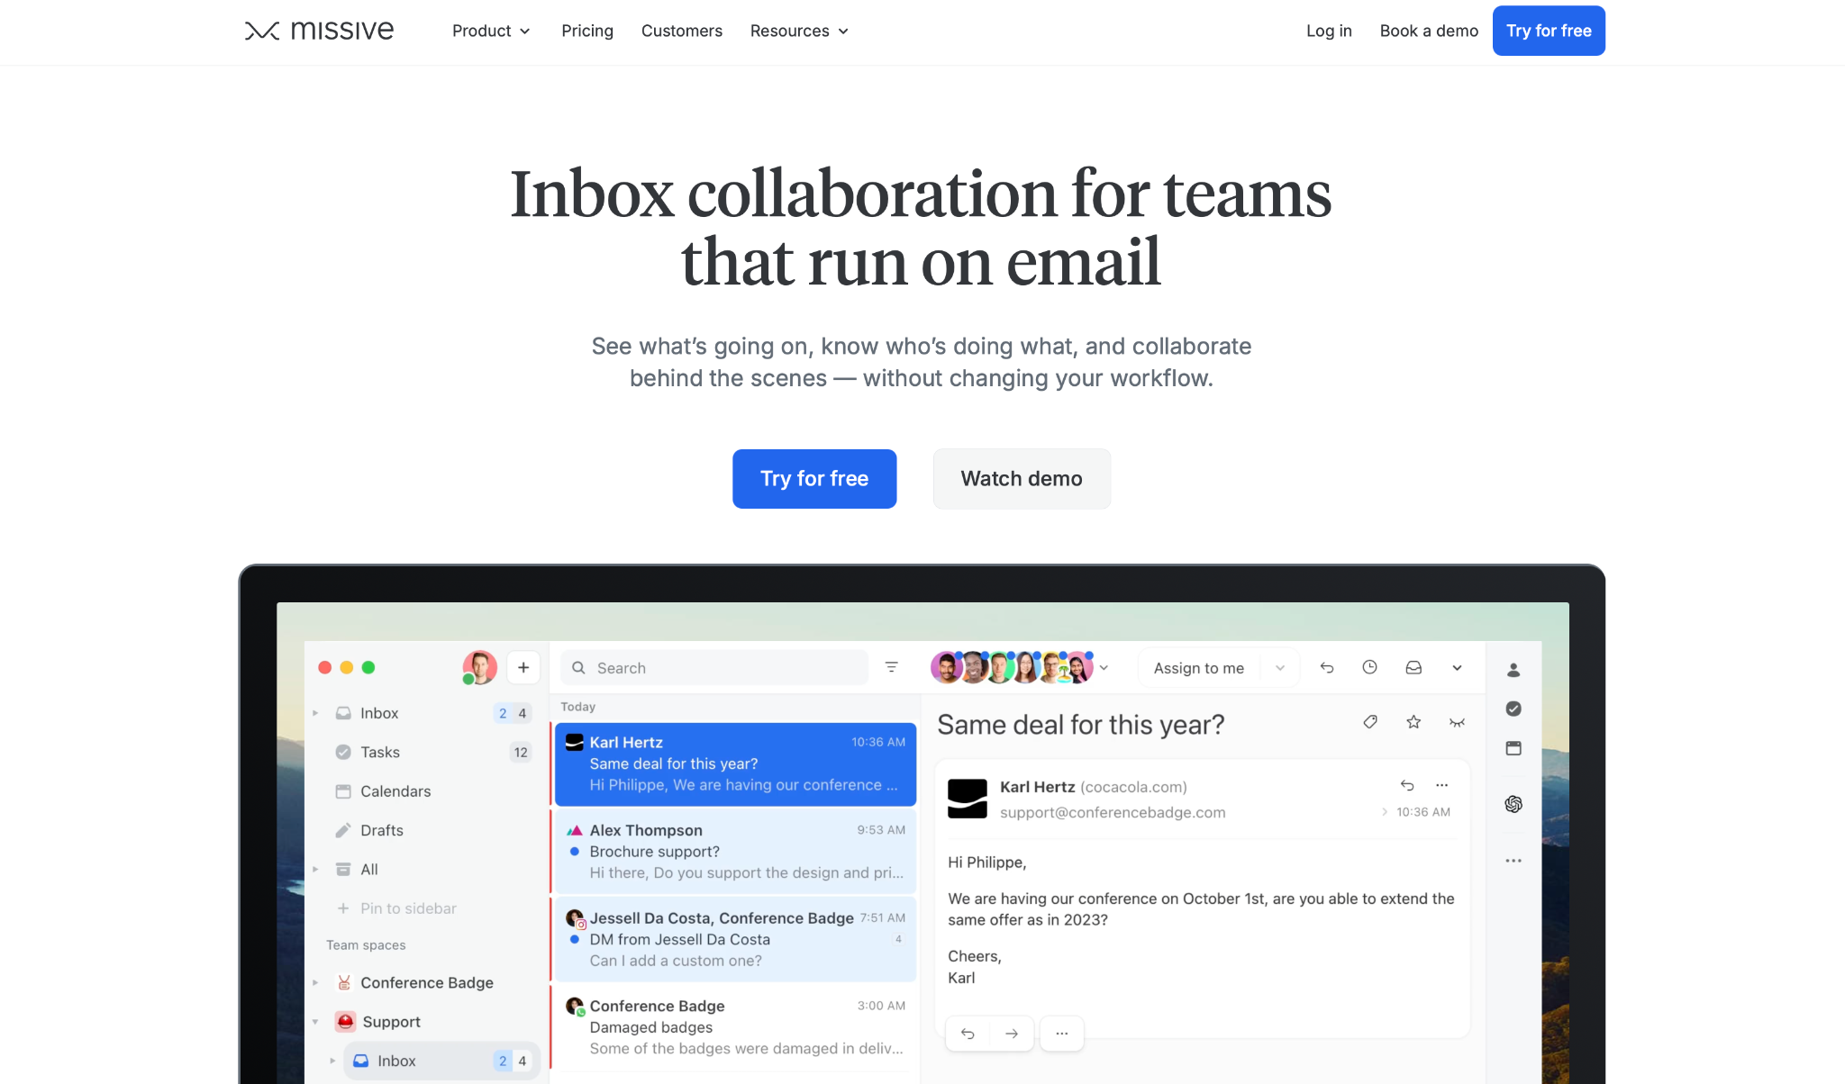Click the archive inbox tray icon
The image size is (1845, 1084).
[x=1413, y=667]
